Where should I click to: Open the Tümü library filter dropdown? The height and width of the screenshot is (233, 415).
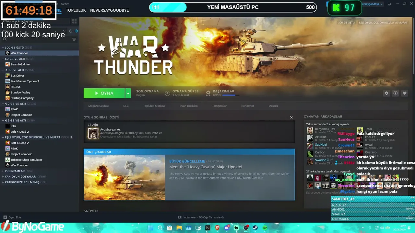coord(34,31)
